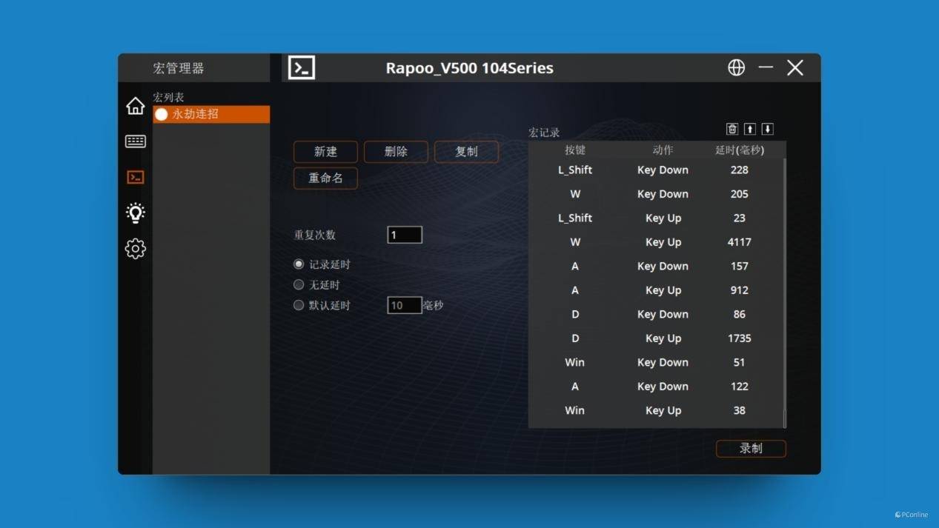939x528 pixels.
Task: Minimize the Rapoo window
Action: coord(766,67)
